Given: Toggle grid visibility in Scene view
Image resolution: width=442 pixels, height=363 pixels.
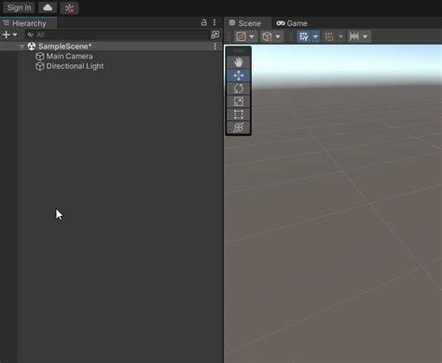Looking at the screenshot, I should (x=303, y=36).
